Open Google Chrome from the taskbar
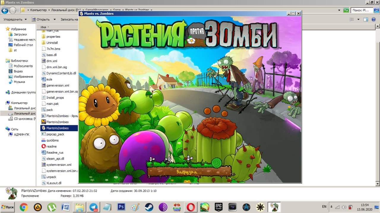Screen dimensions: 380x213 (x=24, y=207)
